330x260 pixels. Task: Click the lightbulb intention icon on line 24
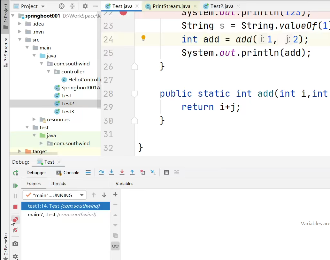[x=143, y=38]
